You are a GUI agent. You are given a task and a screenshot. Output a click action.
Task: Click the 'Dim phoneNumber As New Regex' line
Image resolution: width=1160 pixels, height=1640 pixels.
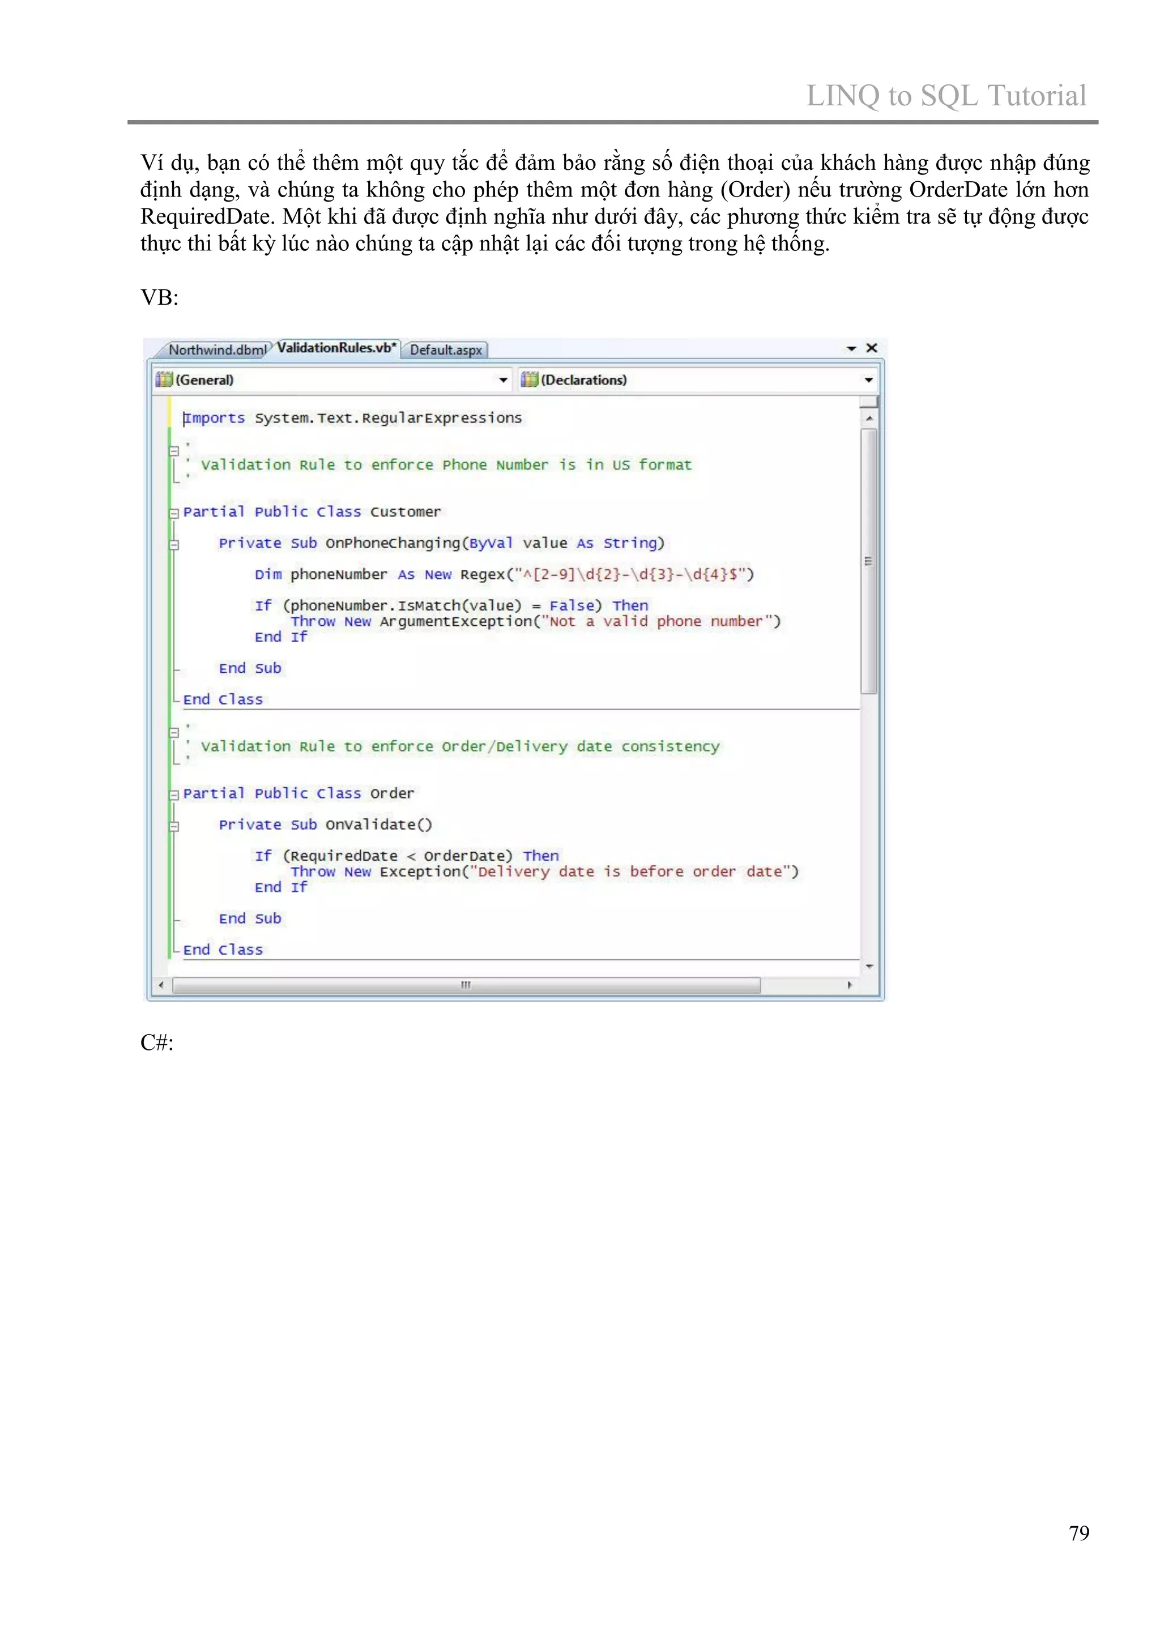click(x=504, y=574)
